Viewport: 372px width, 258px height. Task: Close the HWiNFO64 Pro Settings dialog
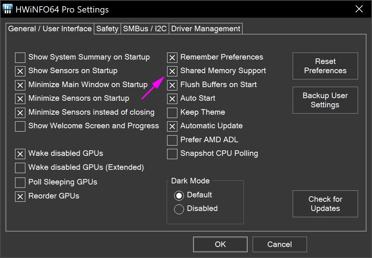pyautogui.click(x=359, y=10)
